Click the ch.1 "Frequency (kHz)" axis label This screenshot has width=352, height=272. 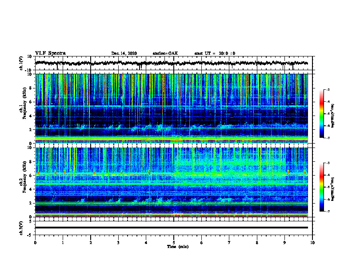tap(24, 103)
